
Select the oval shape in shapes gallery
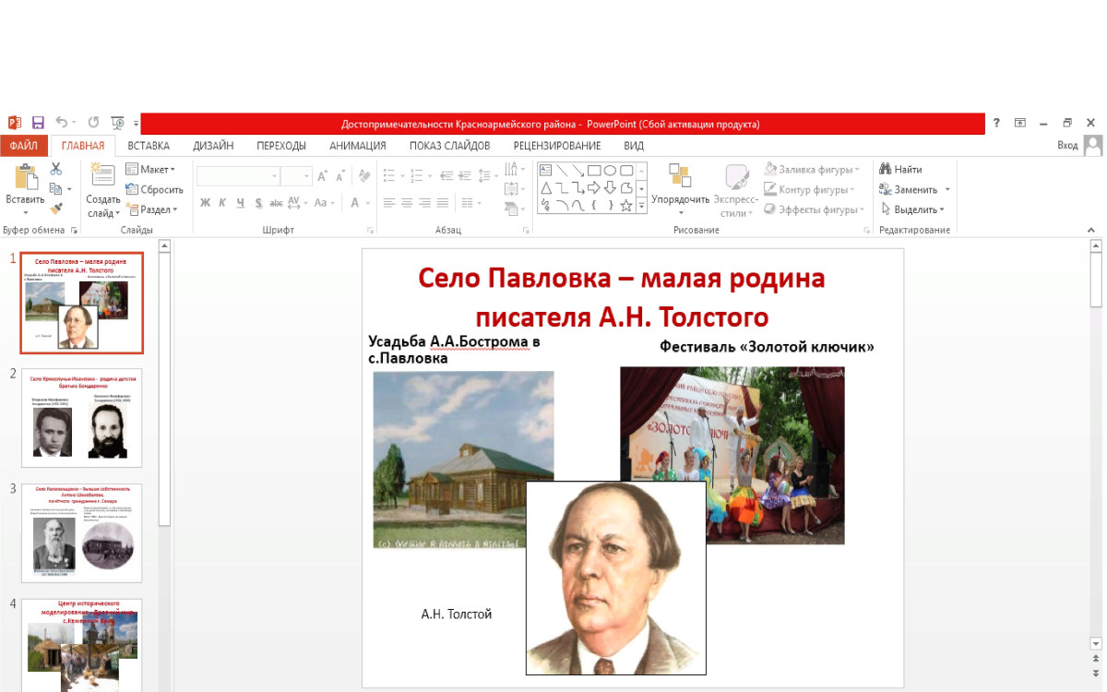(x=610, y=170)
